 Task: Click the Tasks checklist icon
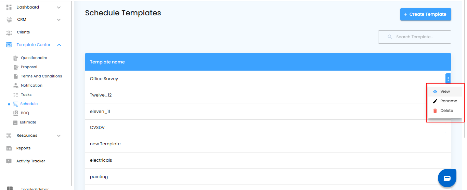point(15,95)
